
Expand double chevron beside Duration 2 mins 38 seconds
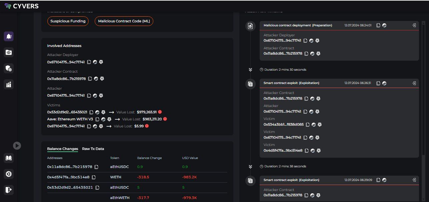[250, 166]
